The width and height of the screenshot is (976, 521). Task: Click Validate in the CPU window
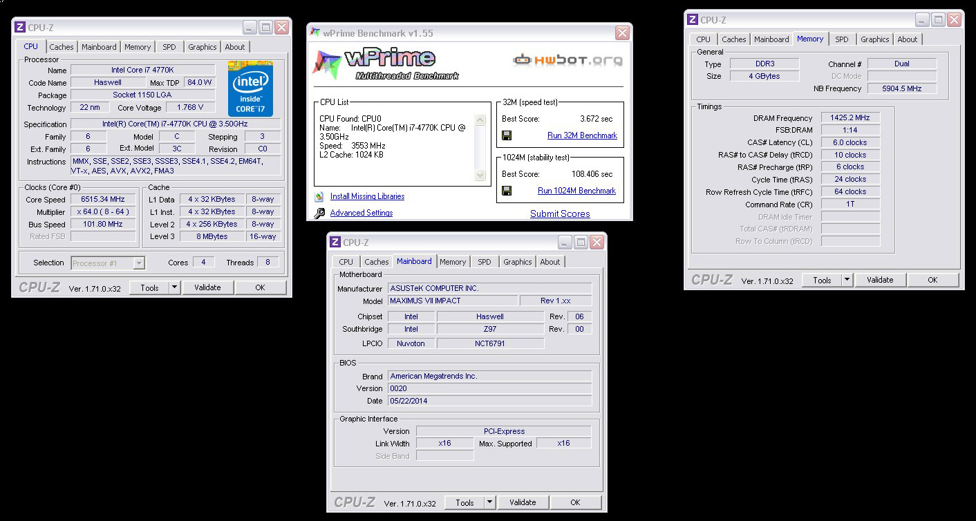pyautogui.click(x=207, y=287)
